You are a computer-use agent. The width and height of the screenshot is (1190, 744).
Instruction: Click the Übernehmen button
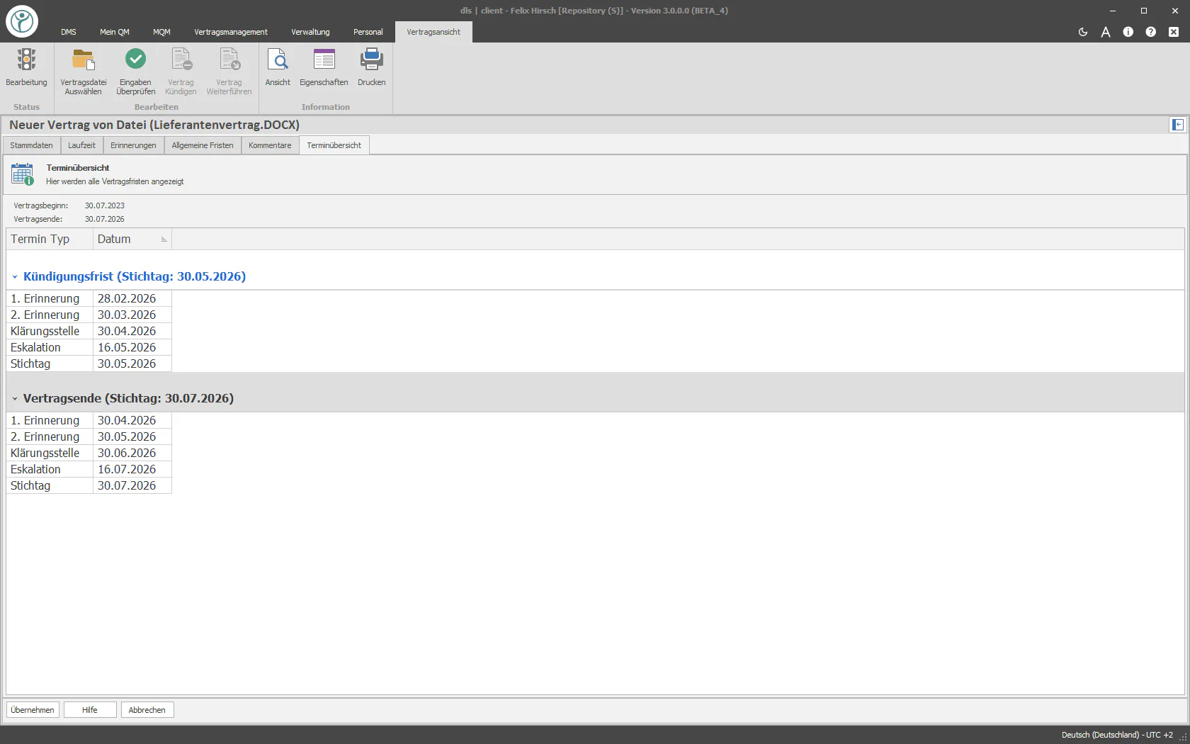[x=33, y=710]
